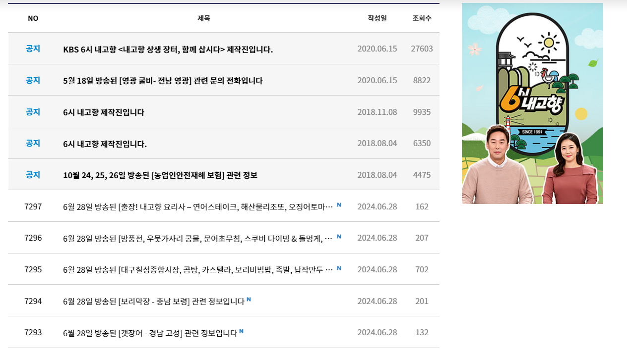Click view count 4475
The width and height of the screenshot is (627, 354).
pyautogui.click(x=422, y=175)
